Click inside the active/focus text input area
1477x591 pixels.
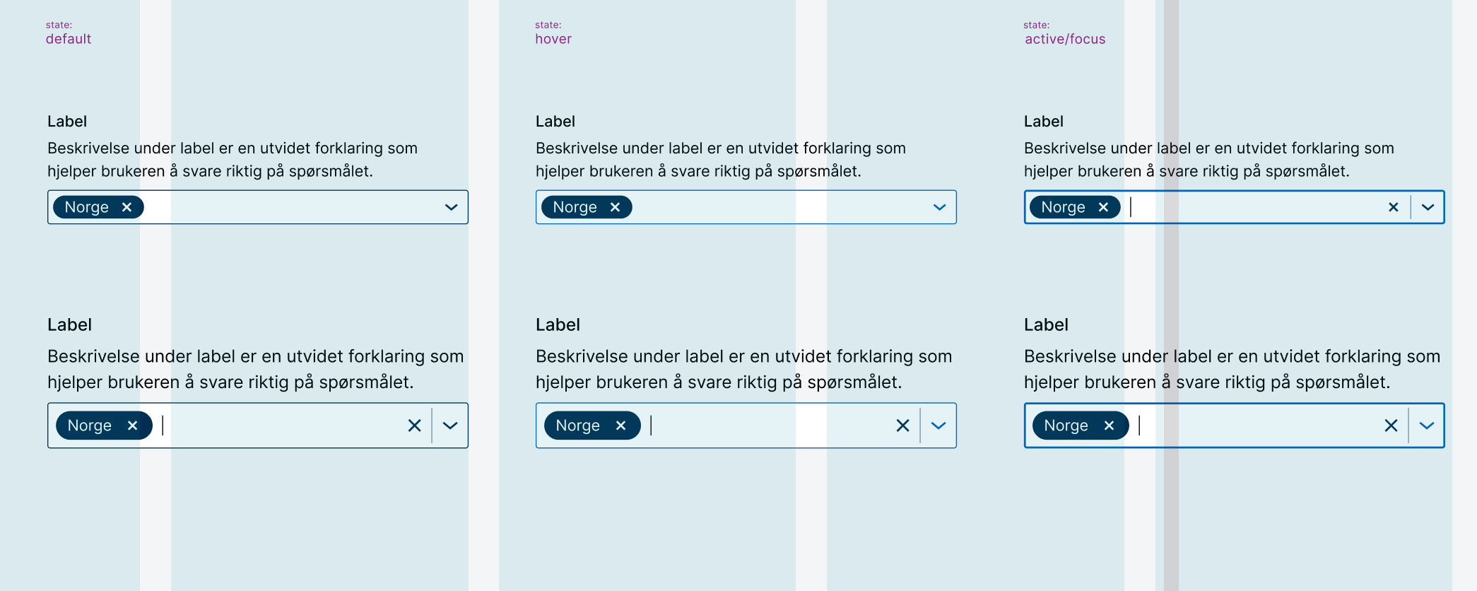click(1237, 207)
